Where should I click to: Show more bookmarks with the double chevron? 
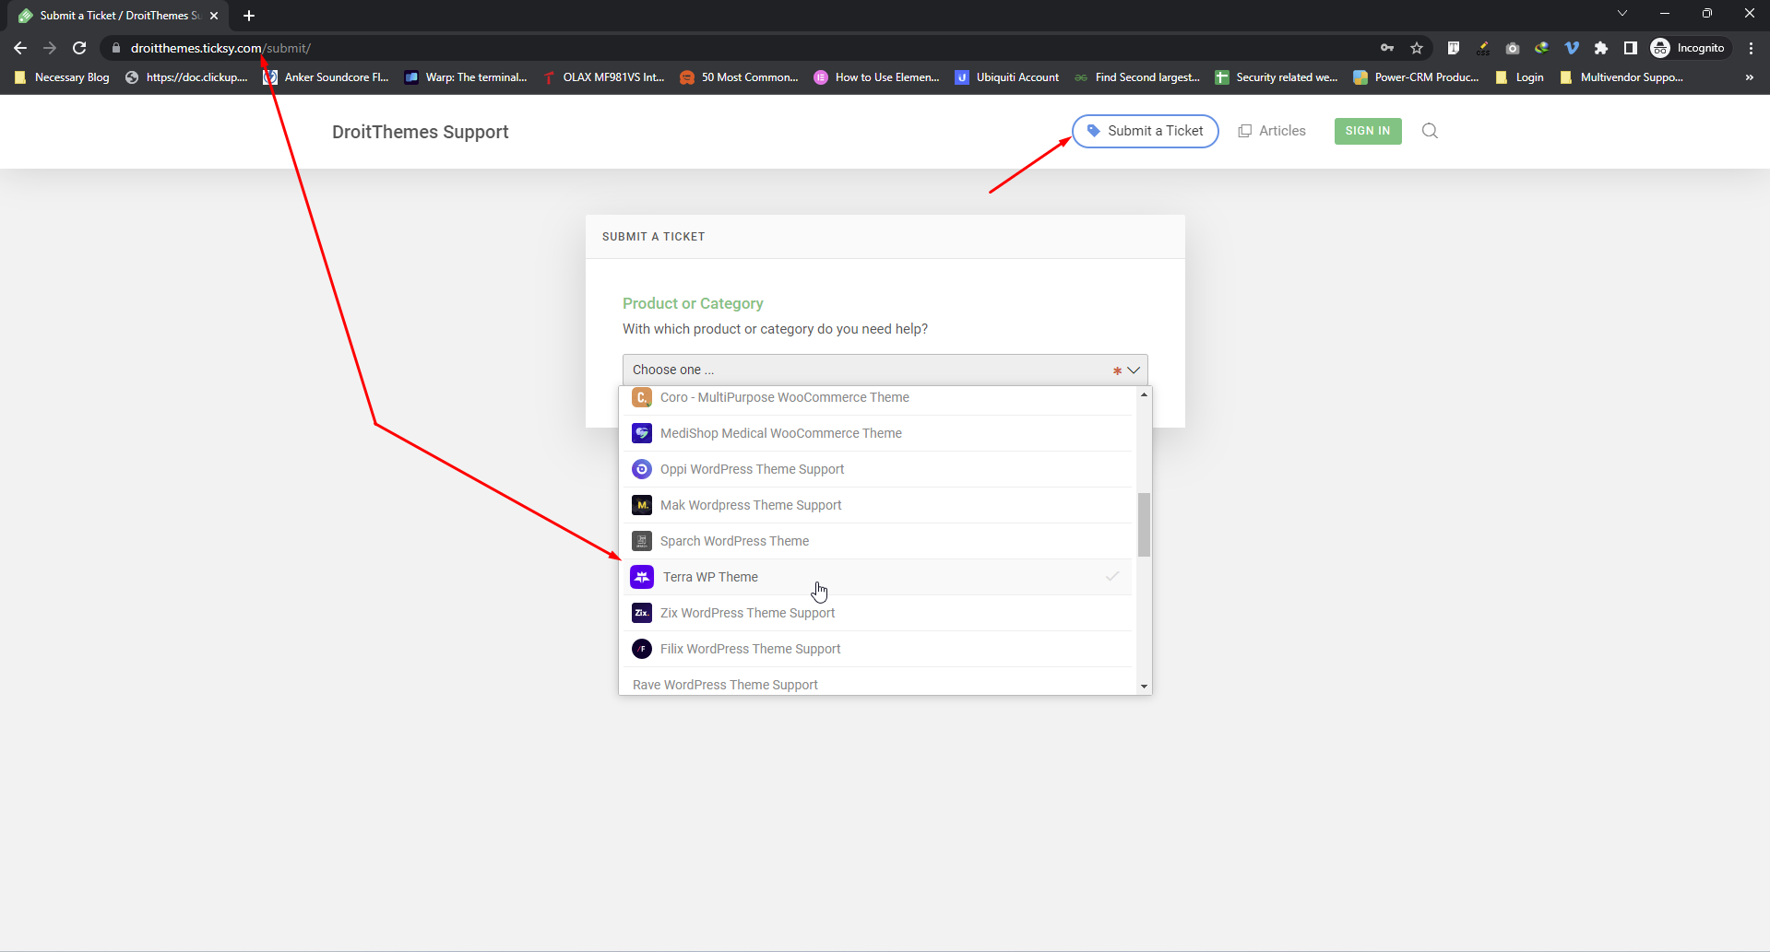coord(1749,77)
